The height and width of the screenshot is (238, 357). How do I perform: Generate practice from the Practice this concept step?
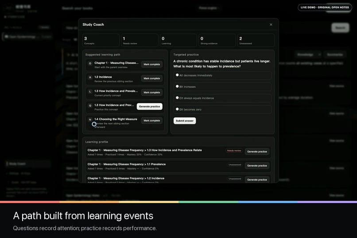coord(149,106)
